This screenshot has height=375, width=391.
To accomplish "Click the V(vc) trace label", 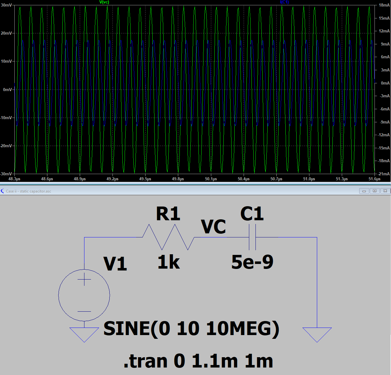I will (104, 2).
